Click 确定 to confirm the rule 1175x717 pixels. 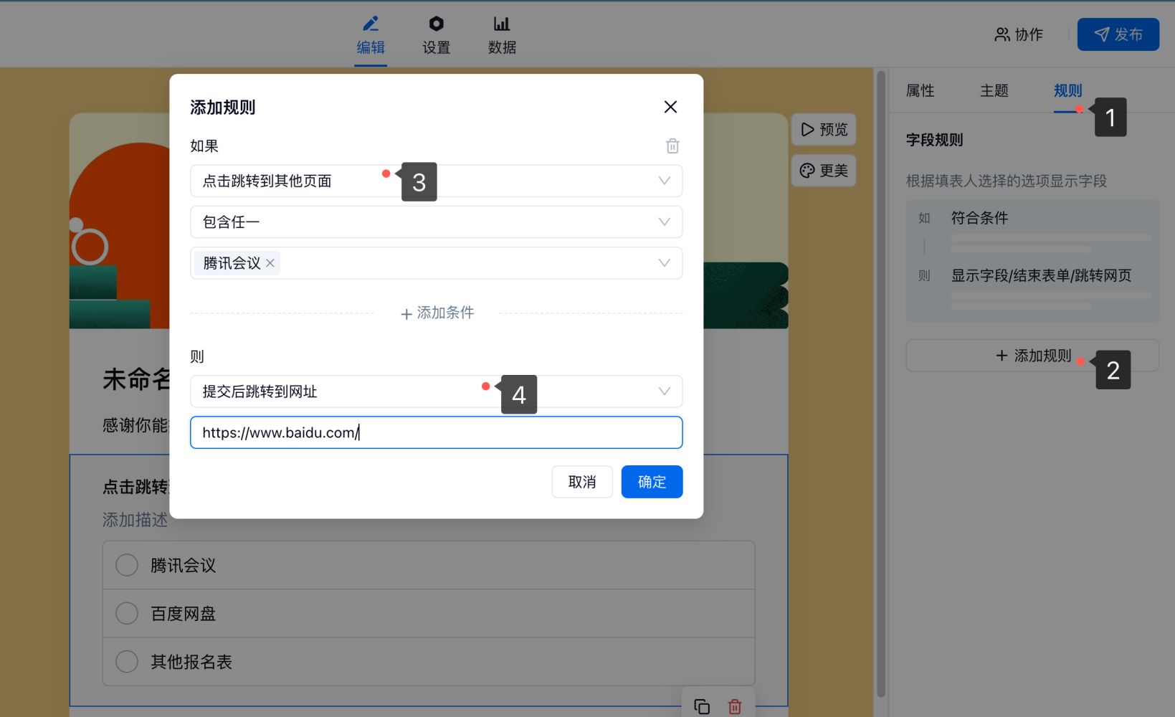click(651, 482)
